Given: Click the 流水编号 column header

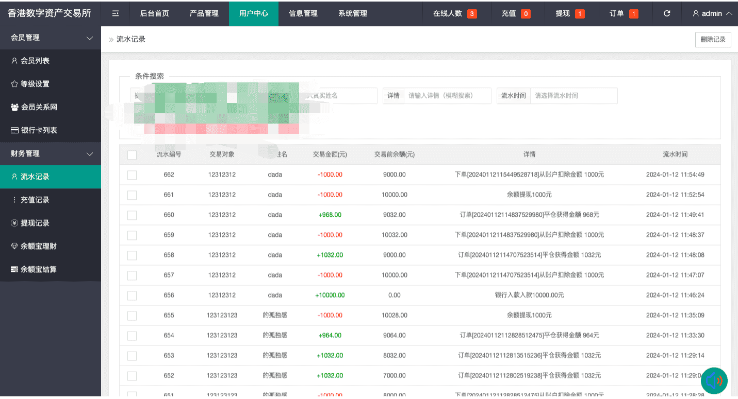Looking at the screenshot, I should tap(169, 154).
